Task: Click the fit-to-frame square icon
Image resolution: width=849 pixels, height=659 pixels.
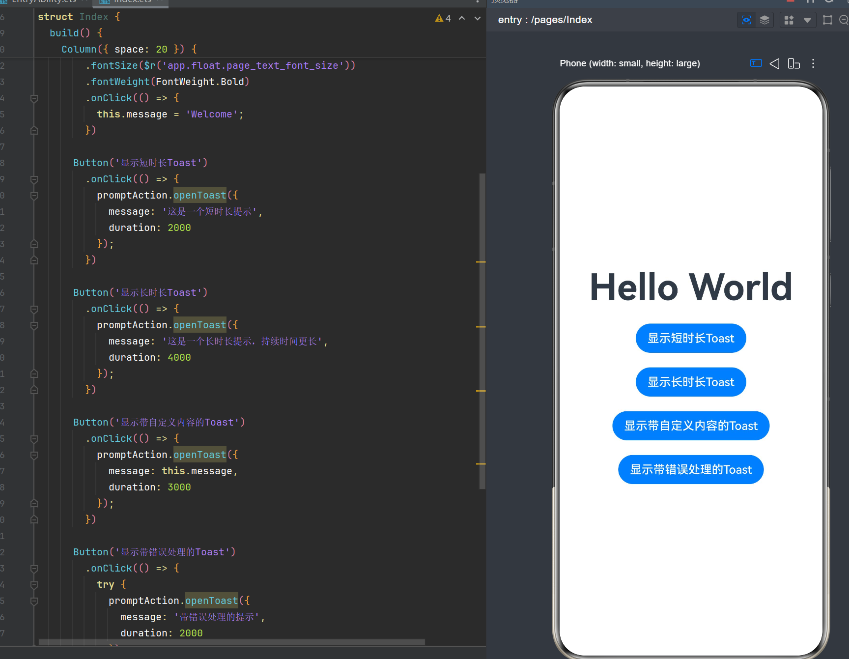Action: click(827, 20)
